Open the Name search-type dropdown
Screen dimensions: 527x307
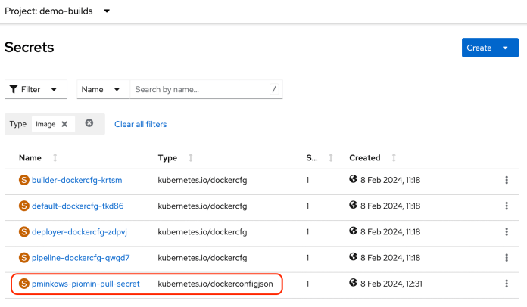(x=103, y=89)
